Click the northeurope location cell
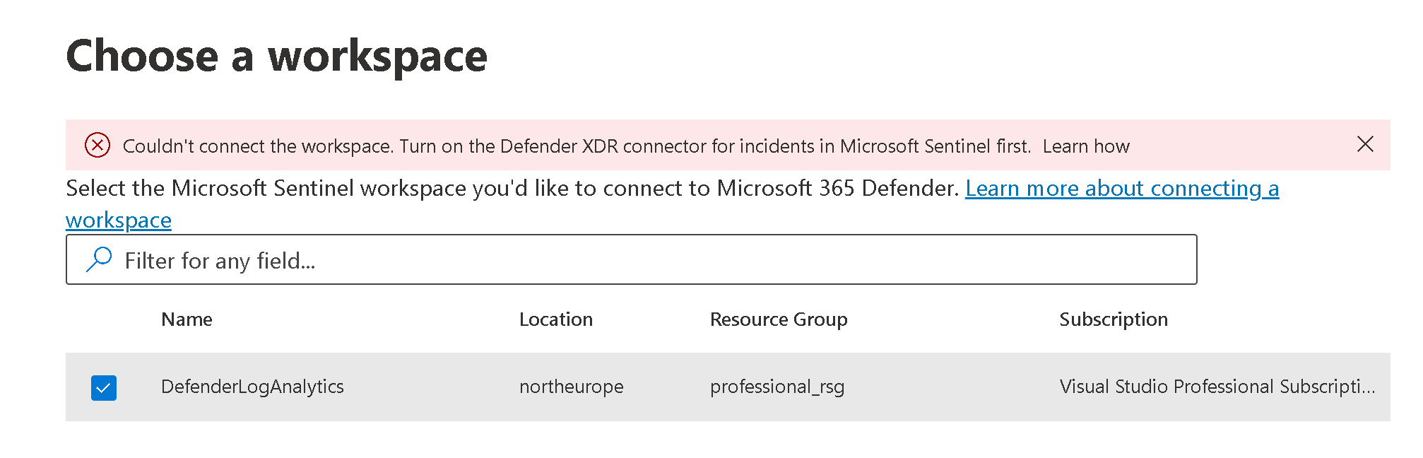The height and width of the screenshot is (458, 1423). pos(571,387)
